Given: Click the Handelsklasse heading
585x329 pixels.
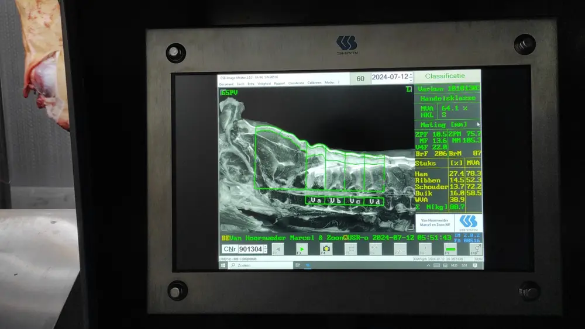Looking at the screenshot, I should [x=448, y=98].
